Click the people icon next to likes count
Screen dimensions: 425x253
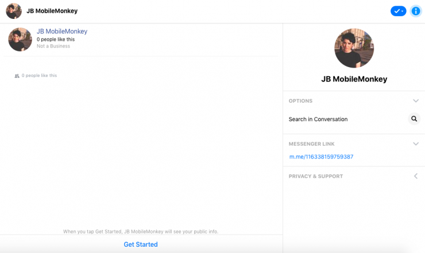pos(17,76)
